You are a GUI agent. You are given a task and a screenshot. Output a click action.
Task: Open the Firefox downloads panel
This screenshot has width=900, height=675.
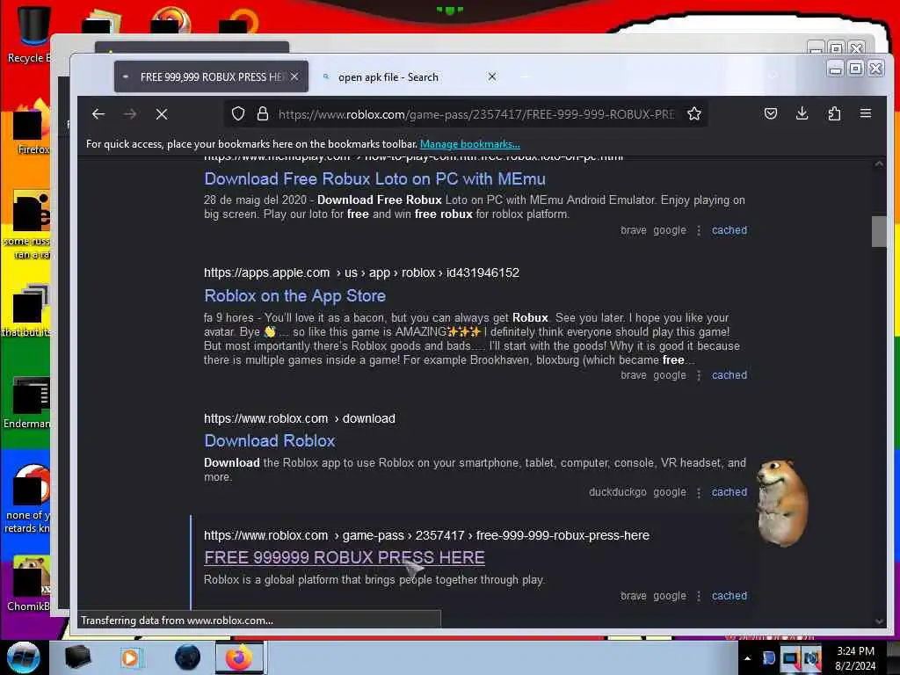(802, 113)
